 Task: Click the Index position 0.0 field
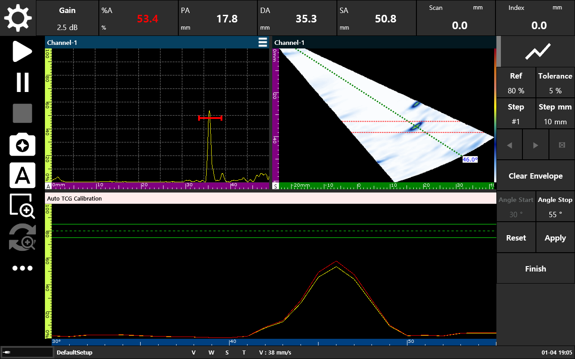(535, 18)
